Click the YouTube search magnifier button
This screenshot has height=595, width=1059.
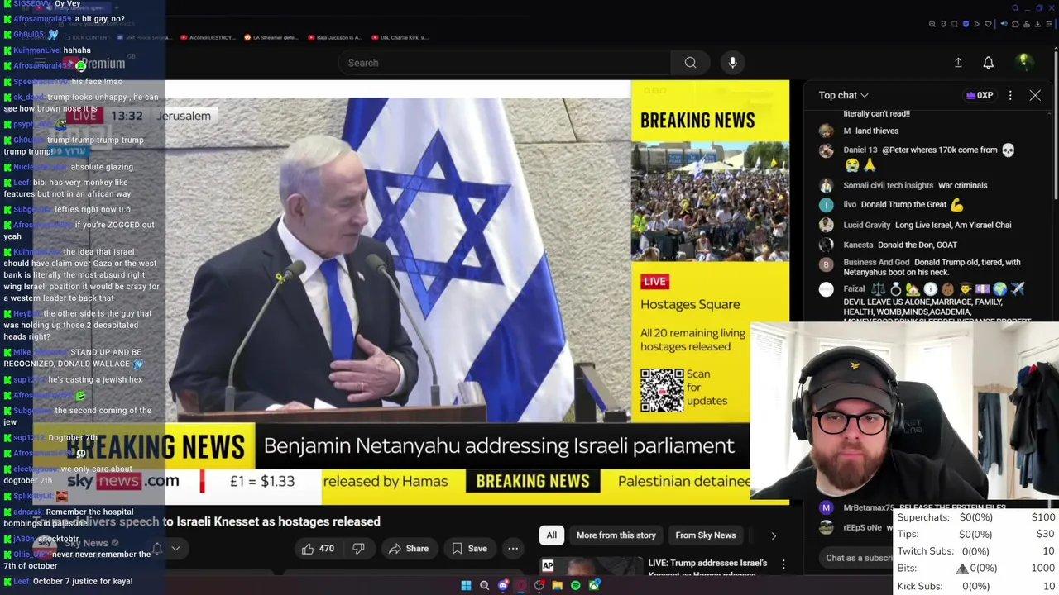pos(690,63)
